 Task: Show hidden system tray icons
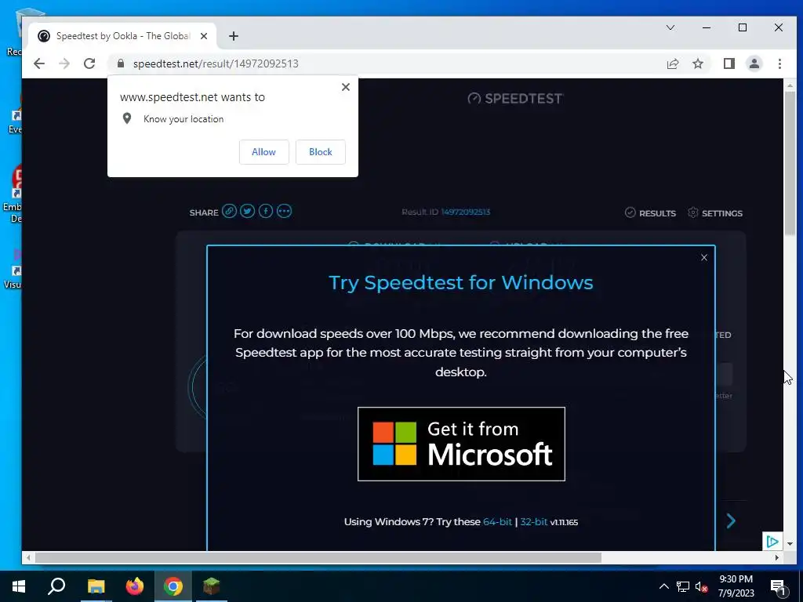pyautogui.click(x=663, y=586)
